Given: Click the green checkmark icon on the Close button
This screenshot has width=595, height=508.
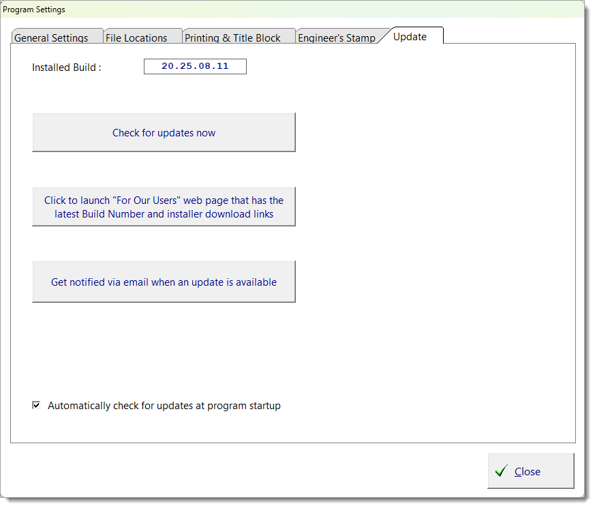Looking at the screenshot, I should [502, 471].
